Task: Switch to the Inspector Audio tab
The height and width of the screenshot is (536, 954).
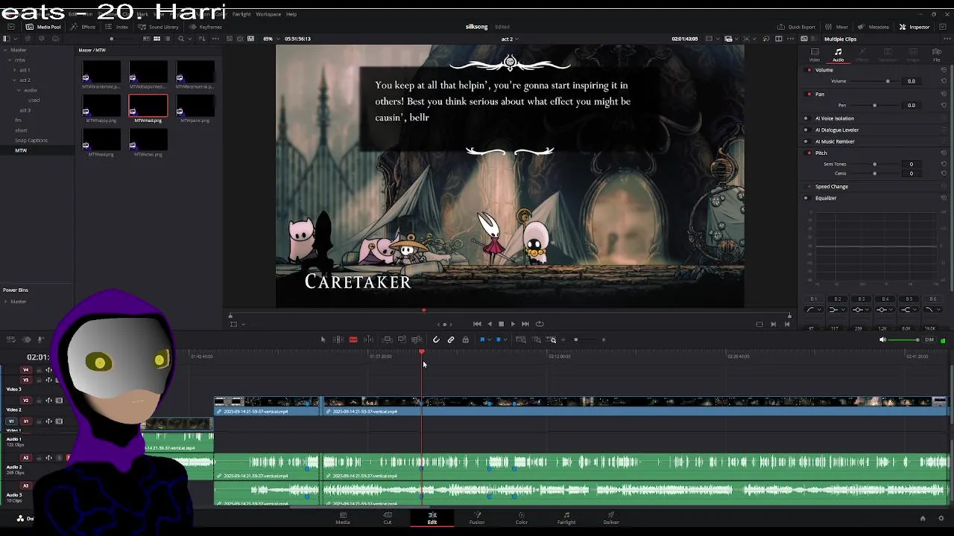Action: point(838,54)
